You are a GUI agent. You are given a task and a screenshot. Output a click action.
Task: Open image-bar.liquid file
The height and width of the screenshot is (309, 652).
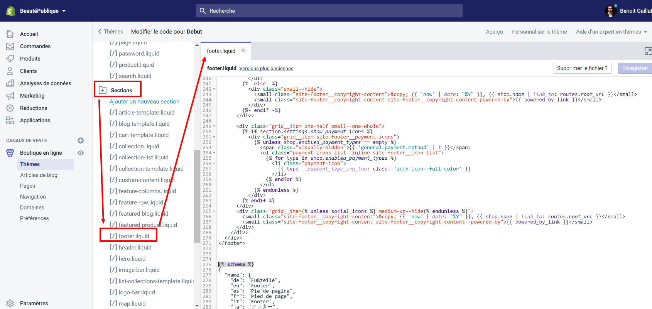[x=134, y=270]
